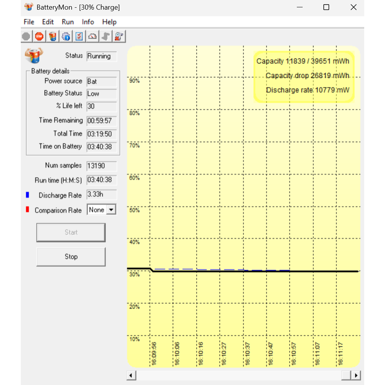
Task: Click the Time Remaining value field
Action: pyautogui.click(x=101, y=121)
